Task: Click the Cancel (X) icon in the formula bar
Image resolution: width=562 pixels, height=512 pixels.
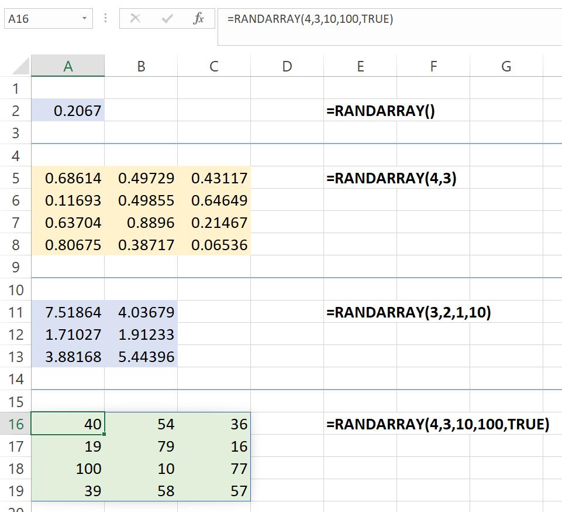Action: tap(136, 18)
